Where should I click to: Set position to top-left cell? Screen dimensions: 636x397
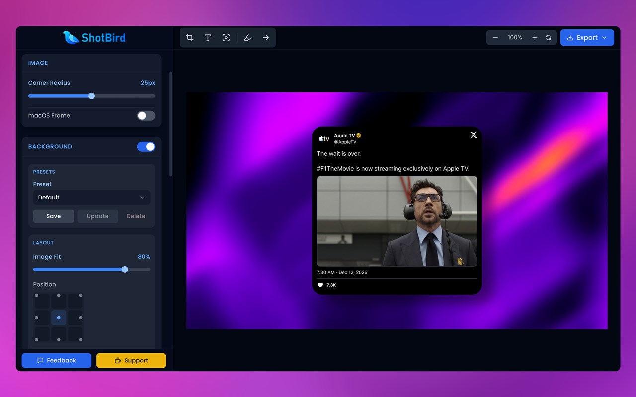42,301
